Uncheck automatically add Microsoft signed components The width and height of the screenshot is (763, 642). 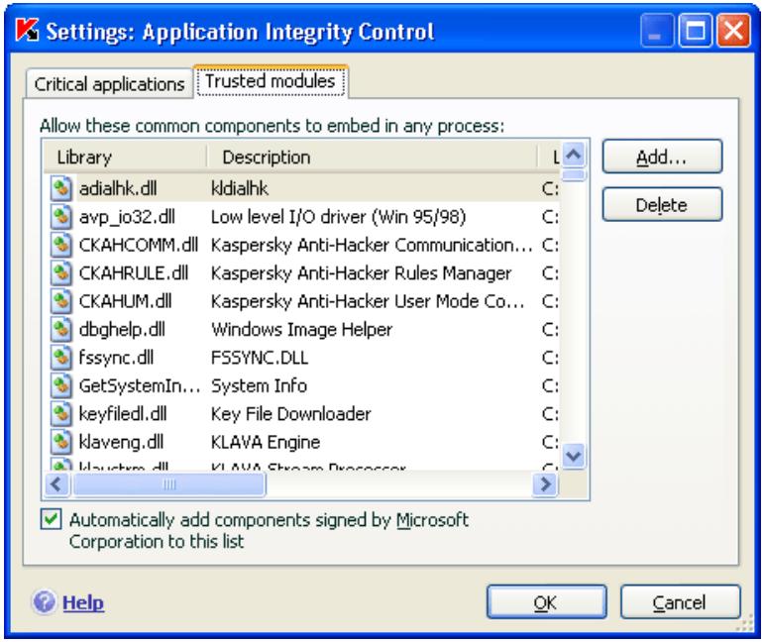pyautogui.click(x=52, y=519)
